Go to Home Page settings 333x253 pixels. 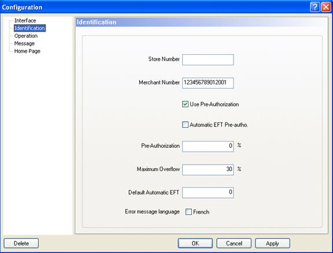27,51
